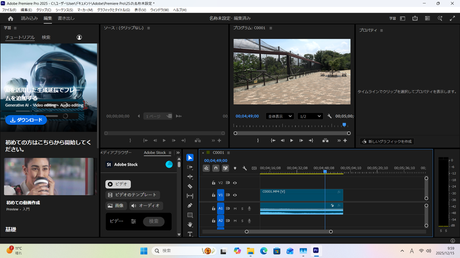The image size is (460, 258).
Task: Select the ビデオ filter in Adobe Stock
Action: (x=118, y=184)
